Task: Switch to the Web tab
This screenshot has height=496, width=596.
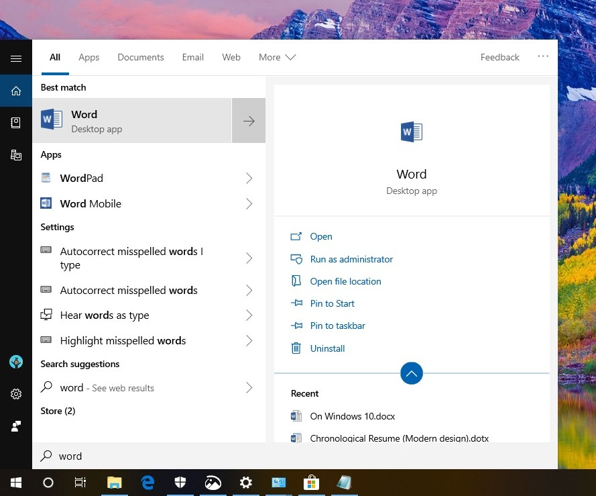Action: click(231, 57)
